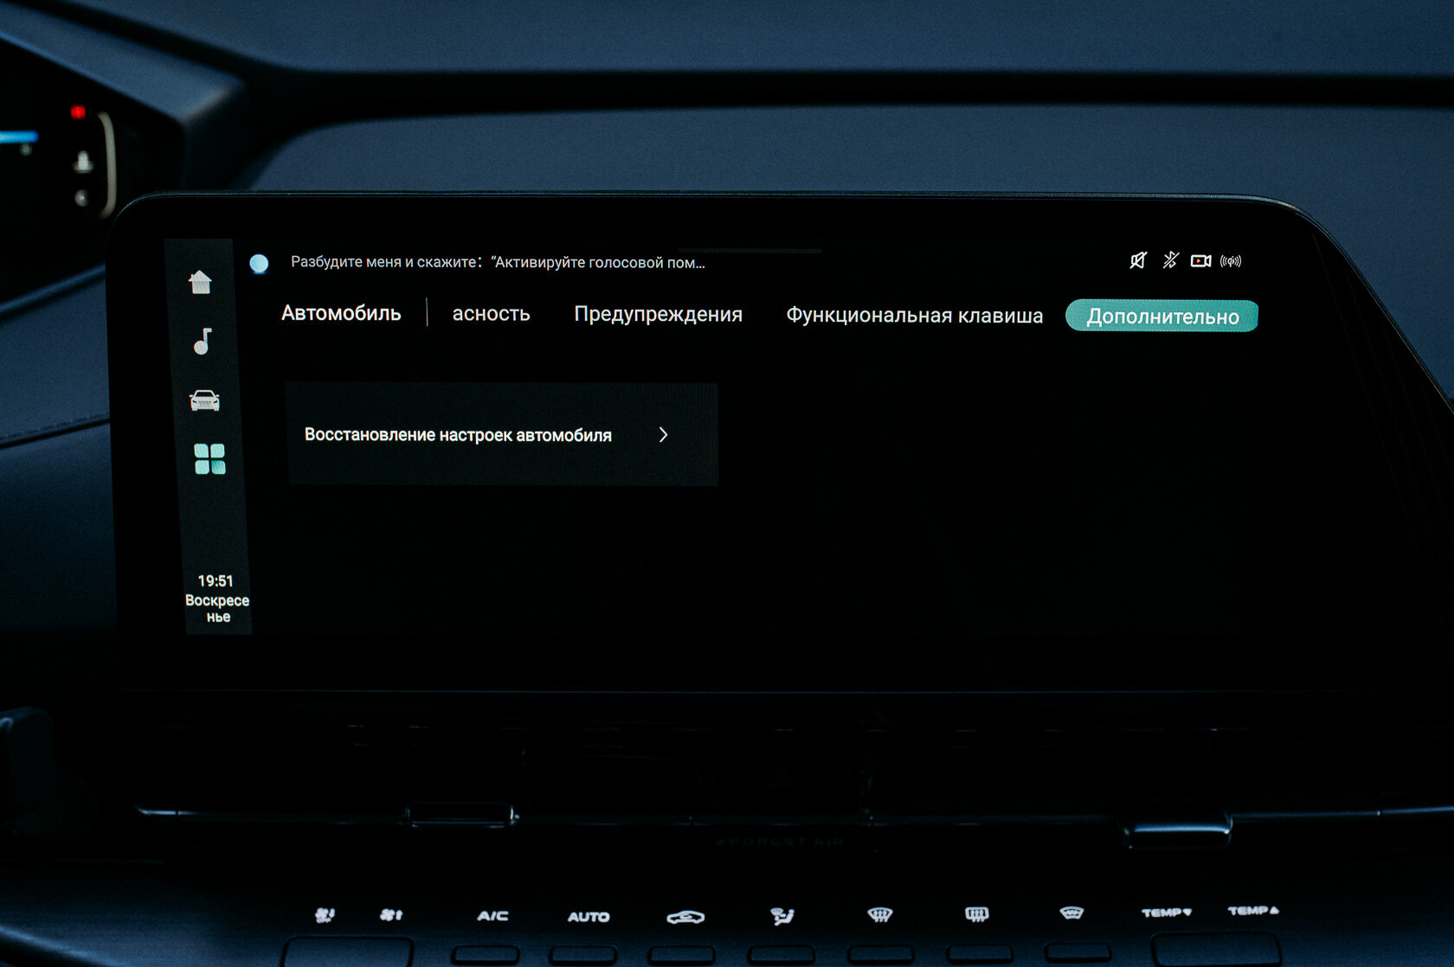This screenshot has height=967, width=1454.
Task: Tap the Bluetooth off status icon
Action: (x=1170, y=260)
